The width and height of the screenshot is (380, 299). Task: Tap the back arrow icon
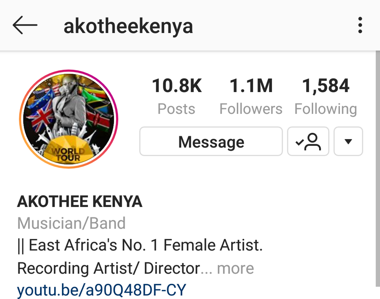point(25,25)
